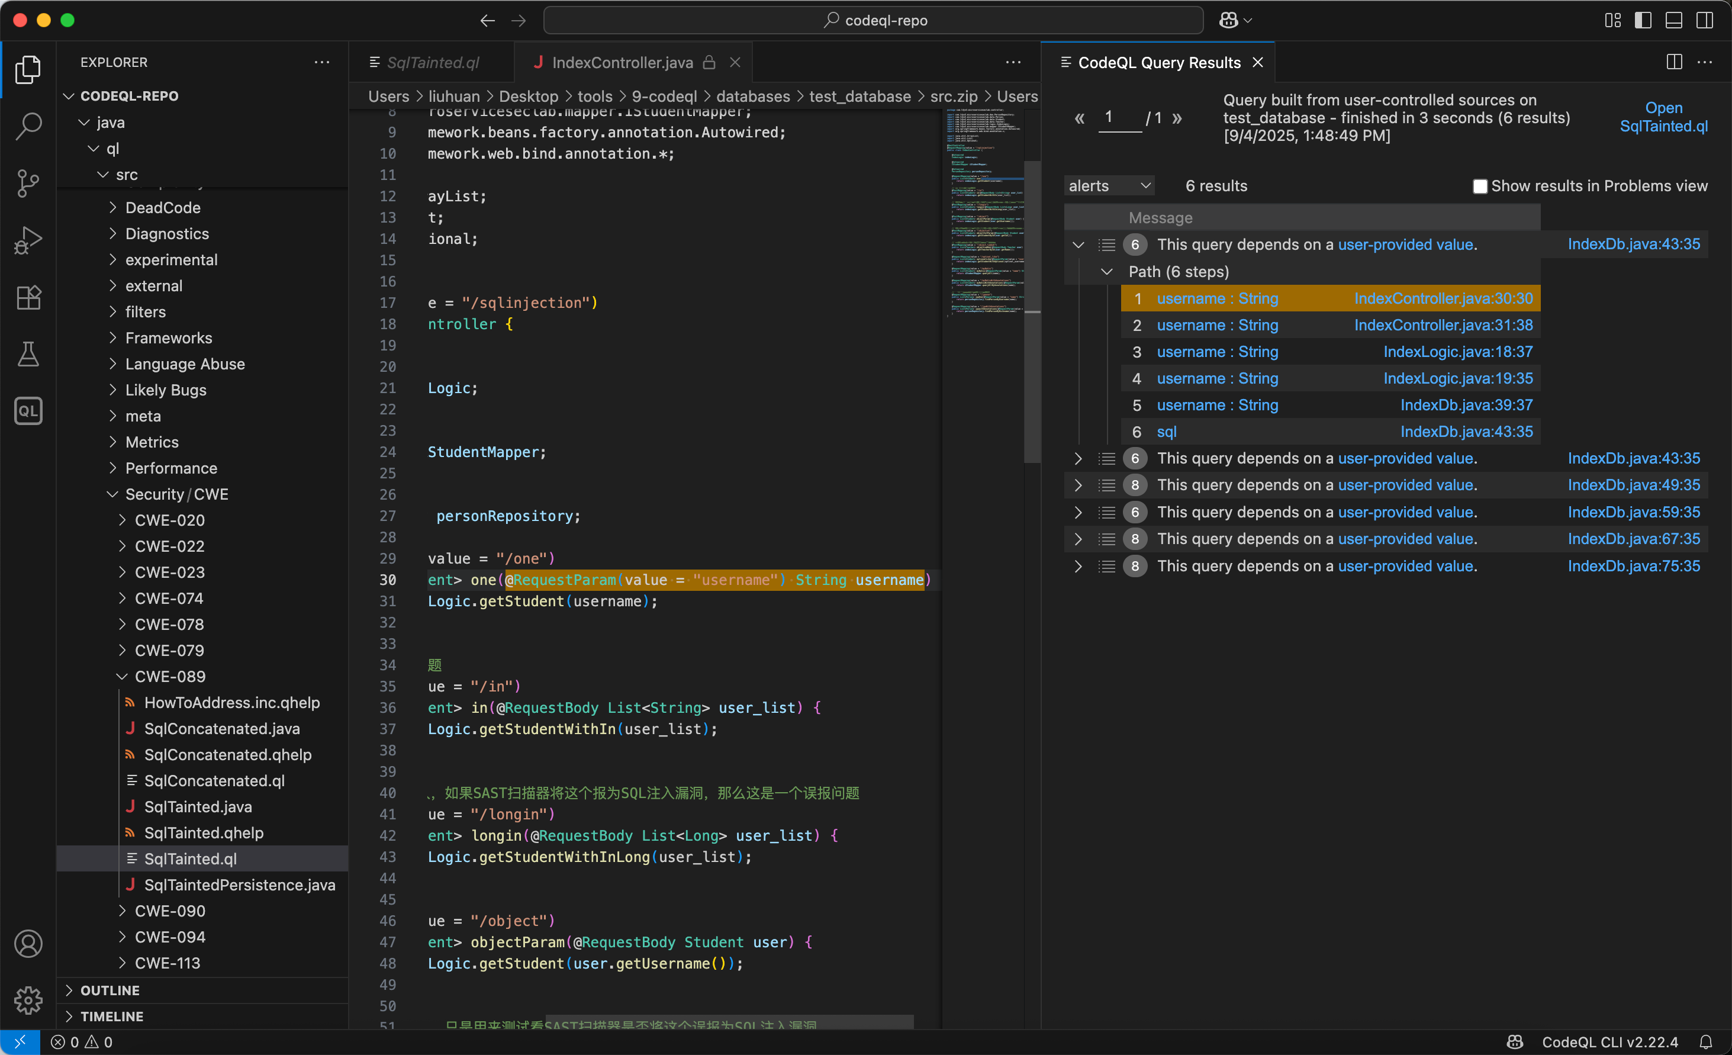This screenshot has width=1732, height=1055.
Task: Open the Testing flask icon
Action: tap(28, 354)
